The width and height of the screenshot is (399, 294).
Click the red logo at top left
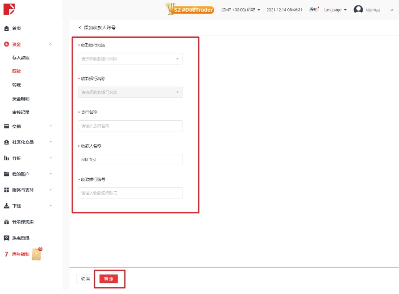point(8,9)
